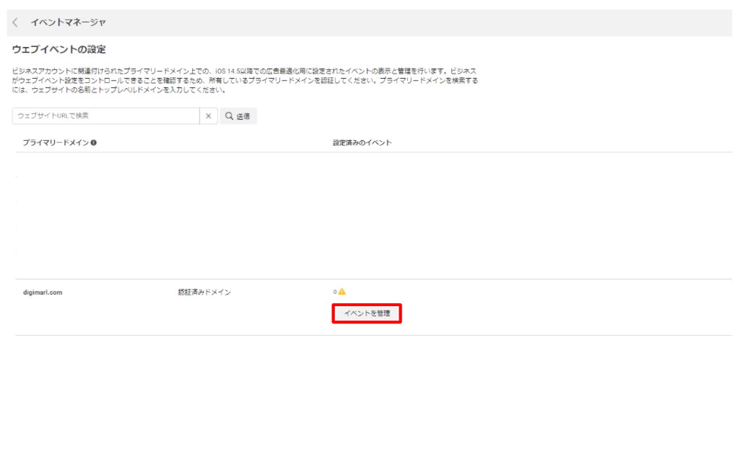Click the yellow warning triangle icon
The image size is (735, 473).
tap(342, 292)
